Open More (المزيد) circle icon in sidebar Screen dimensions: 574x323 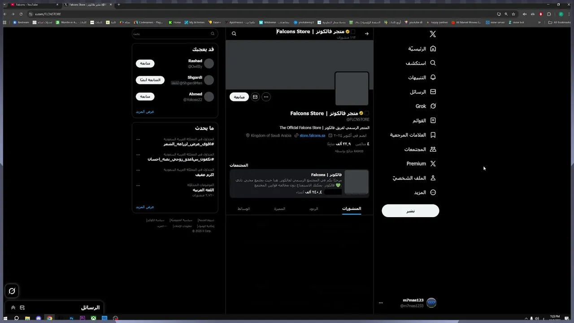[433, 192]
